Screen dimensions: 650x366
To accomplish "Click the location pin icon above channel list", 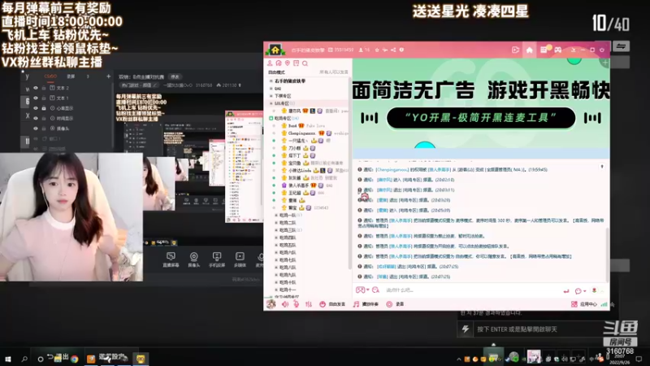I will (x=288, y=63).
